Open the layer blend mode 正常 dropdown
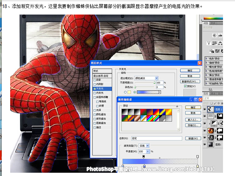Image resolution: width=235 pixels, height=176 pixels. (213, 99)
